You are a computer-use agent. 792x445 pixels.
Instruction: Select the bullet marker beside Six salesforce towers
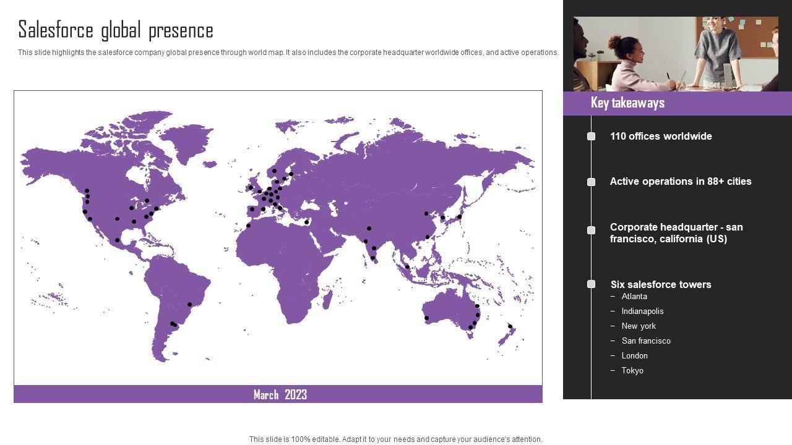(591, 284)
